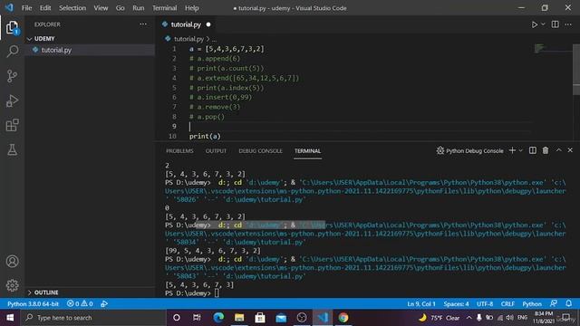Open editor More Actions ellipsis
The image size is (580, 326).
click(568, 24)
